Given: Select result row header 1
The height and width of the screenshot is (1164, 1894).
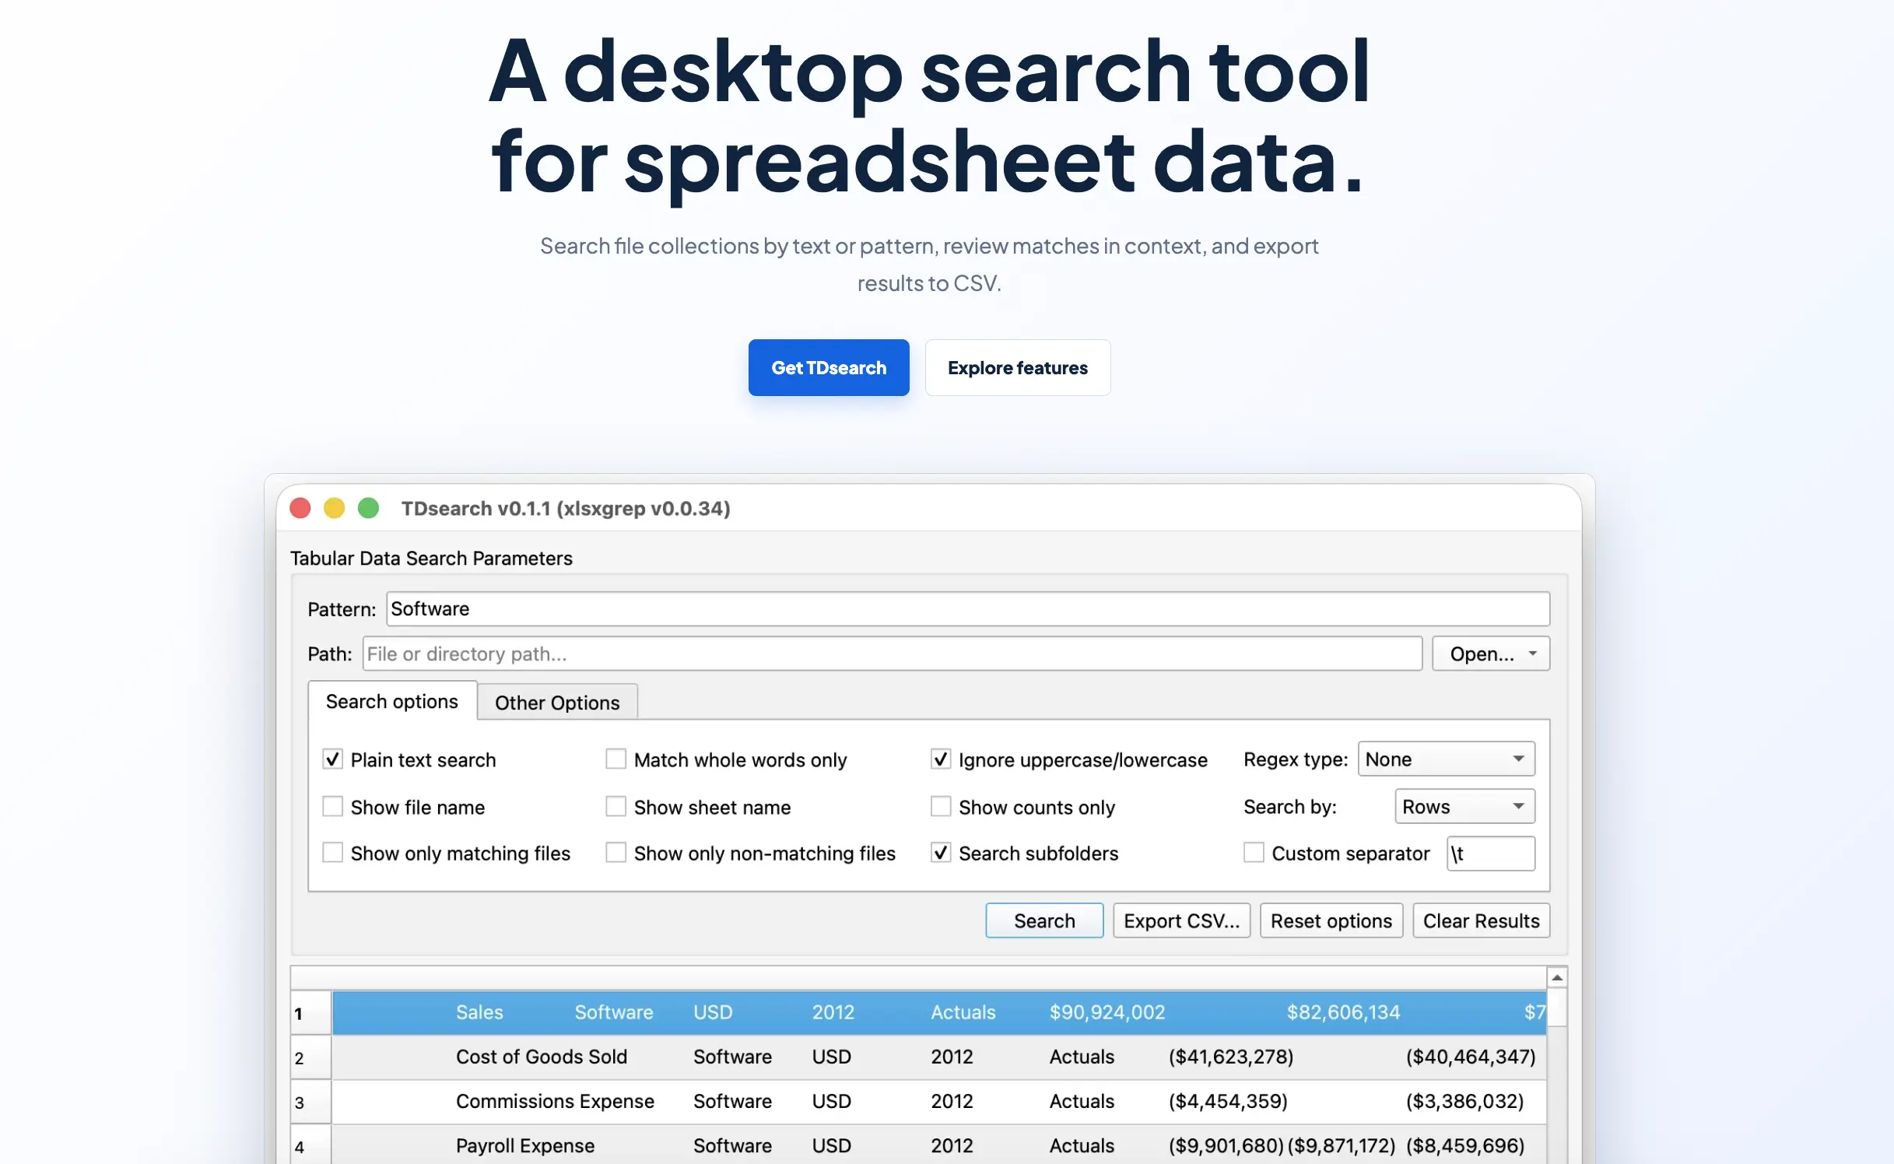Looking at the screenshot, I should pyautogui.click(x=311, y=1013).
